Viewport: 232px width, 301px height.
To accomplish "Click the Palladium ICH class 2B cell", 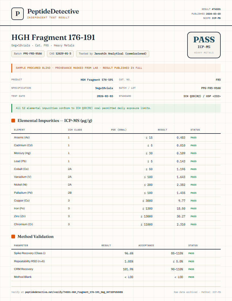I will coord(70,193).
